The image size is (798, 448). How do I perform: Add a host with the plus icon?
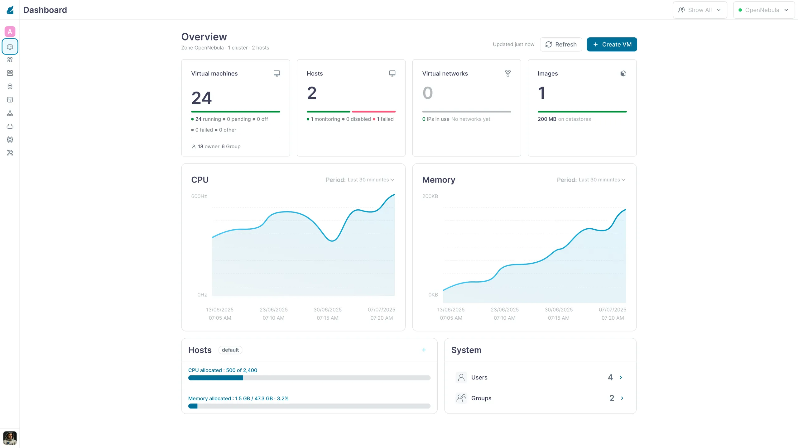click(424, 350)
